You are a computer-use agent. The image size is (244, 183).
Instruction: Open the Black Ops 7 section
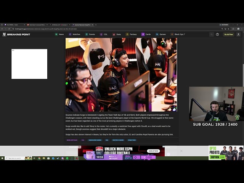(x=178, y=34)
